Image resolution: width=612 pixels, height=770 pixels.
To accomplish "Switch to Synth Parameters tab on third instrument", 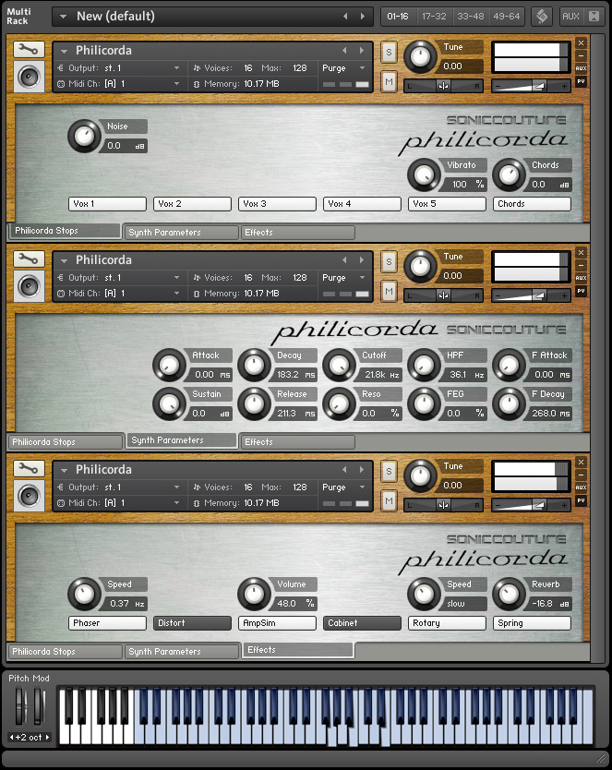I will [x=181, y=652].
